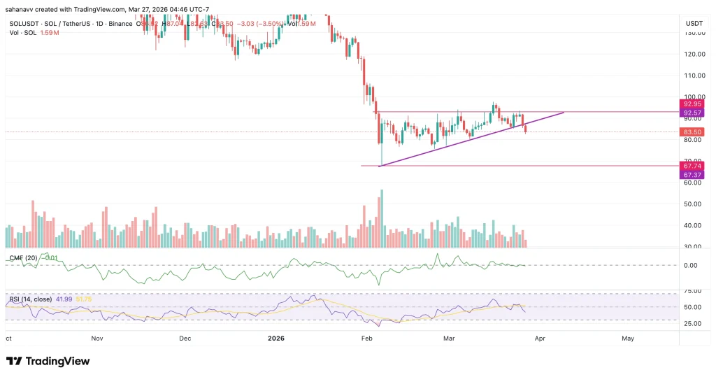The image size is (716, 377).
Task: Select the 67.37 purple price label
Action: (692, 174)
